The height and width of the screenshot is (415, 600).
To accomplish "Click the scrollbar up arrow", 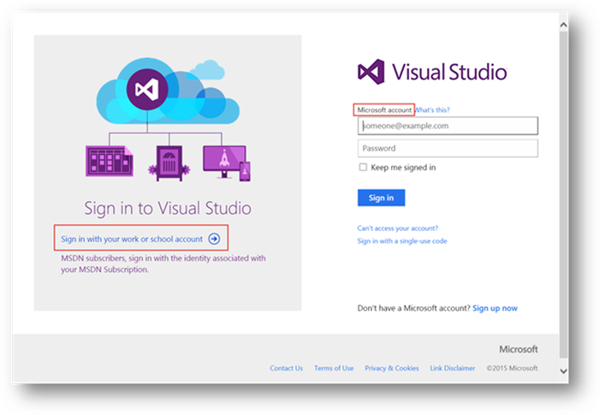I will (562, 26).
